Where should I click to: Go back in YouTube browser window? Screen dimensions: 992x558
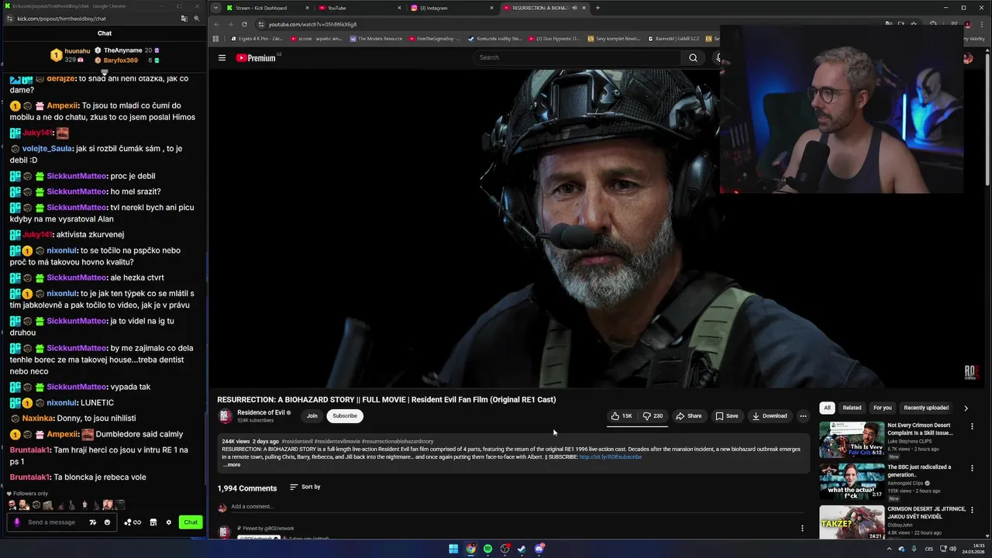pos(216,24)
